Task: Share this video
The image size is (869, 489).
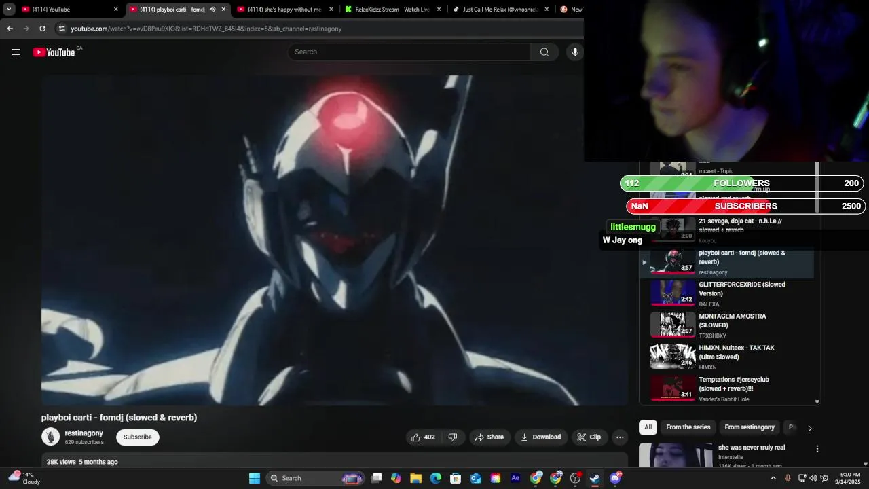Action: [489, 437]
